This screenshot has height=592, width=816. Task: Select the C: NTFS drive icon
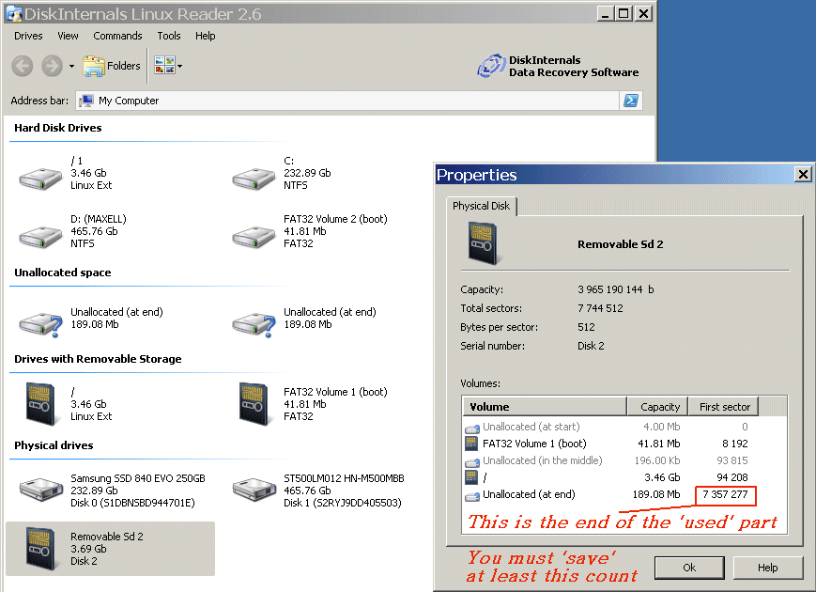(254, 178)
